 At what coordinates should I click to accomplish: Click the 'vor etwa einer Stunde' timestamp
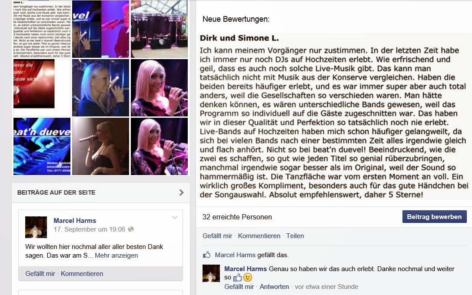(326, 287)
